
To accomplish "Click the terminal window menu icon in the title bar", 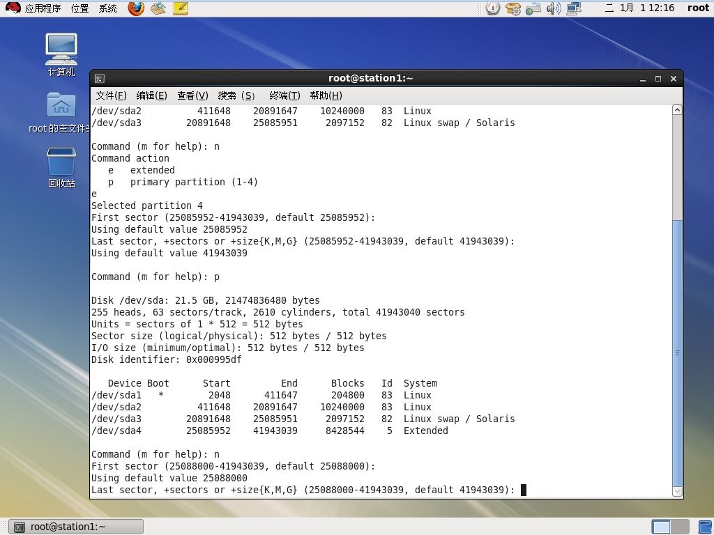I will [x=100, y=79].
